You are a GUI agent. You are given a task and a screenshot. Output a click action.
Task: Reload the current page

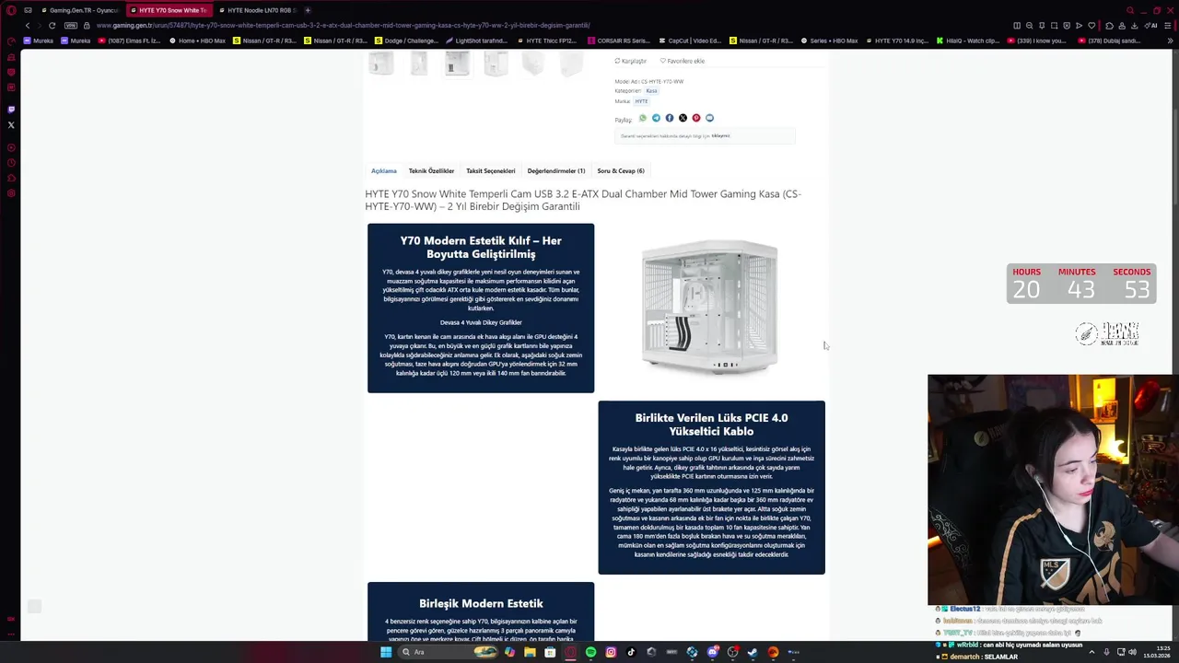coord(52,26)
